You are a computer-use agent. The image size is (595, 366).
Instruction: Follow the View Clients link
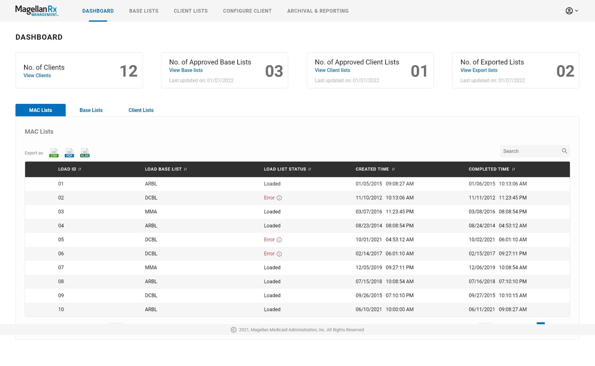(x=37, y=76)
